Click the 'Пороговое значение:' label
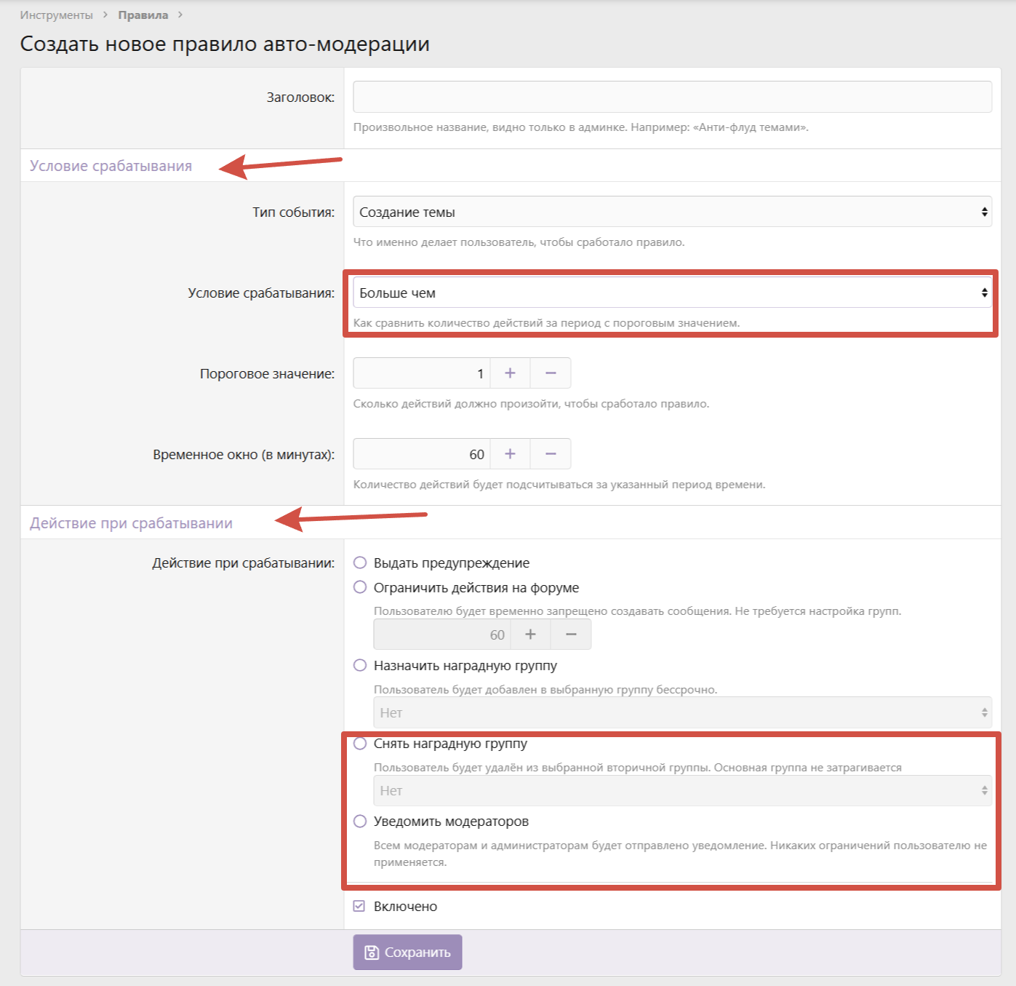 (268, 374)
